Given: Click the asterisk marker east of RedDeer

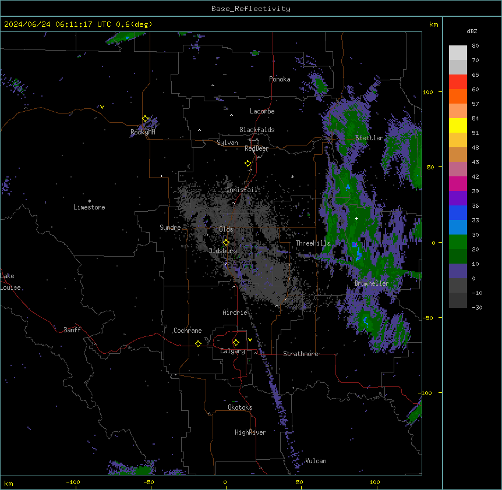Looking at the screenshot, I should [292, 176].
